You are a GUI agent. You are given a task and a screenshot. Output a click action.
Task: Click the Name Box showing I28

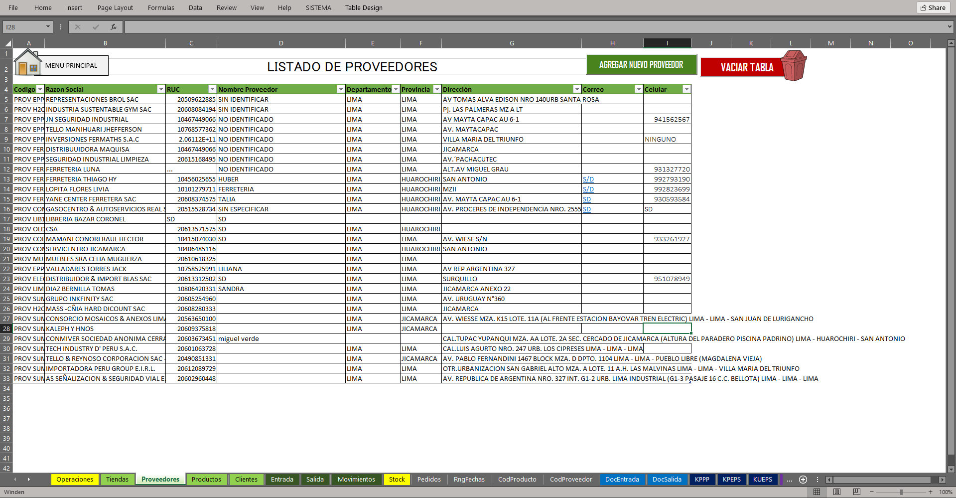(24, 27)
